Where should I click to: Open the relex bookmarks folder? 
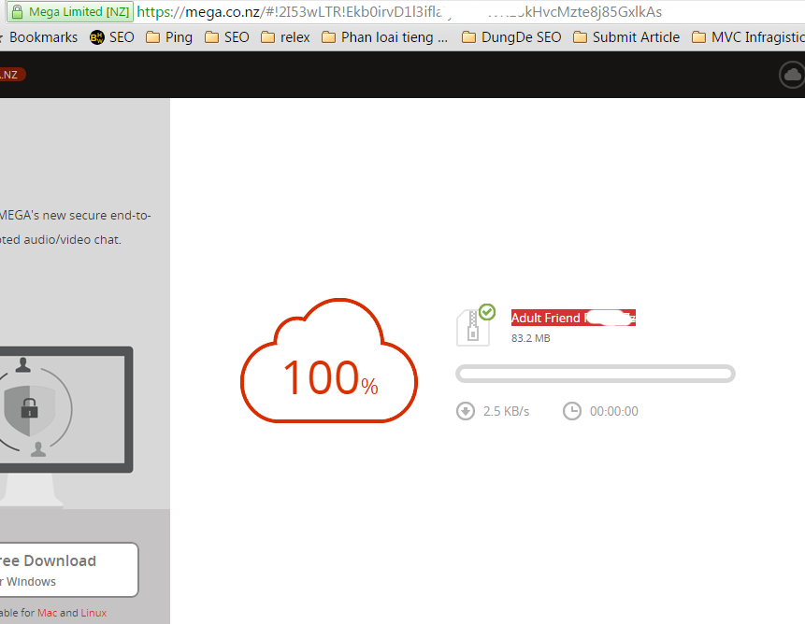pyautogui.click(x=285, y=37)
